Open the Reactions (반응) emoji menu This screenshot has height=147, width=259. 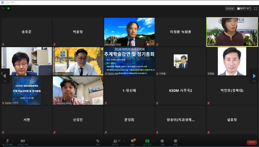click(x=175, y=141)
